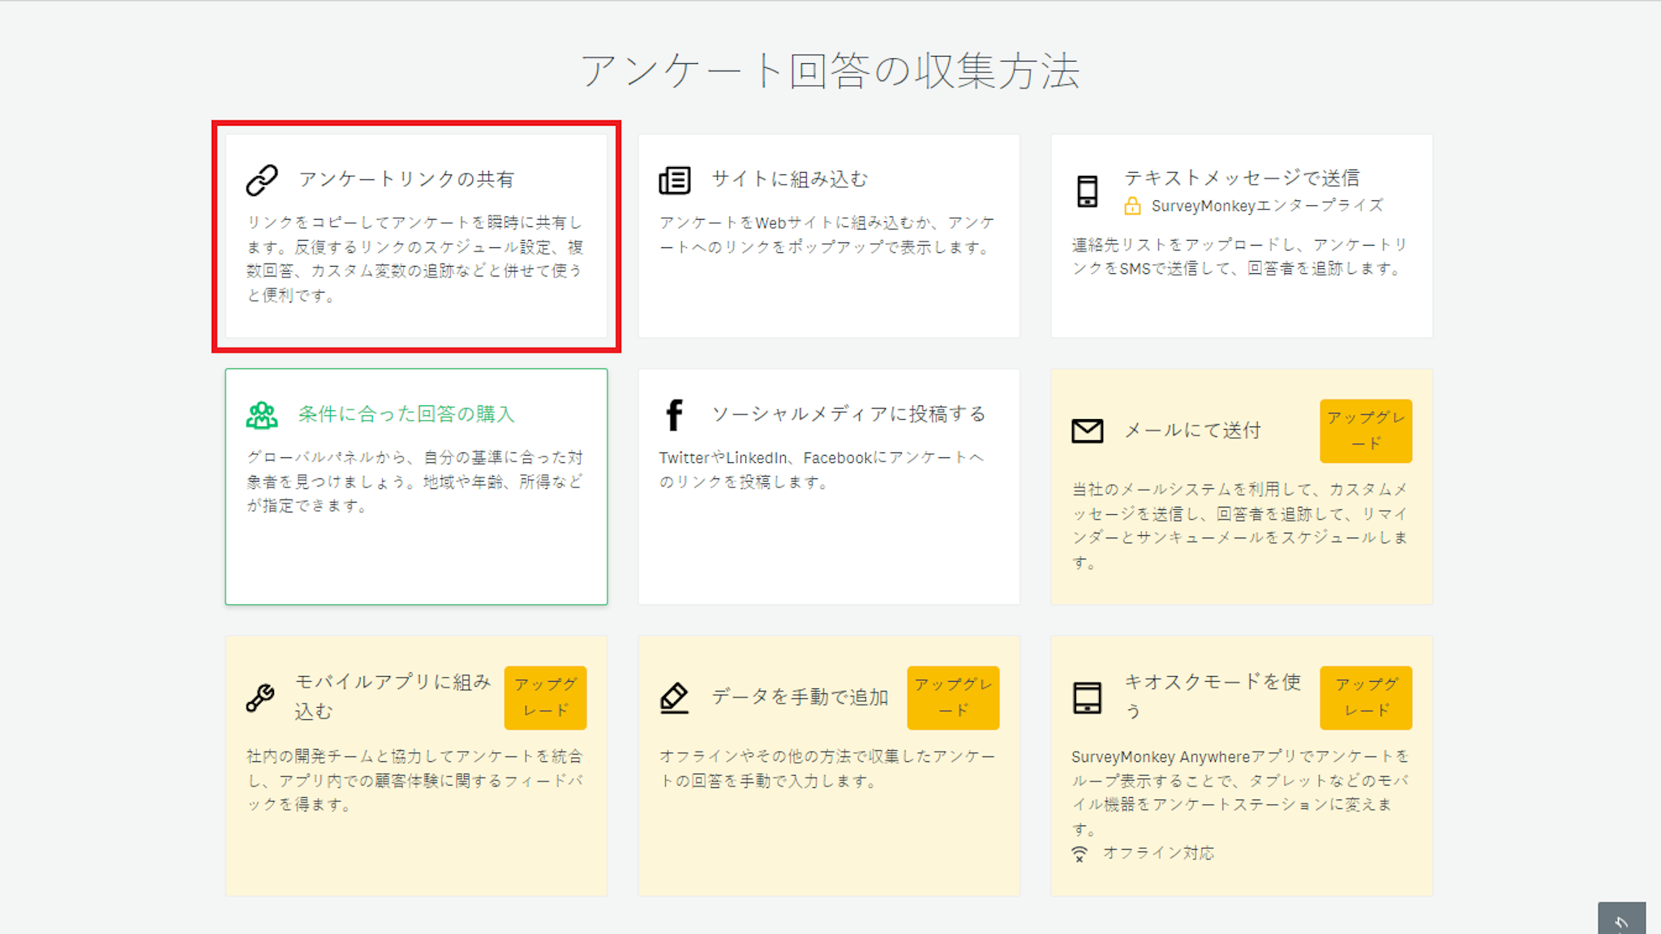Click the mobile phone text message icon

(x=1087, y=191)
